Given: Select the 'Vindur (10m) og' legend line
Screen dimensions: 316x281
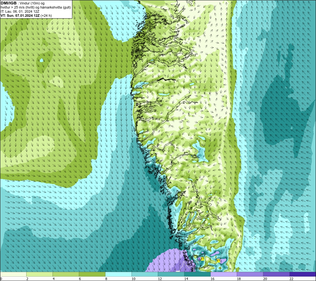Looking at the screenshot, I should (x=32, y=3).
